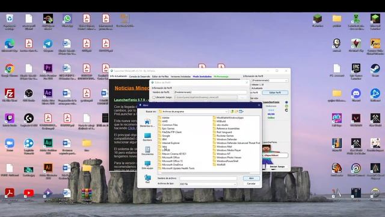Launch Ubisoft Connect from the desktop
The width and height of the screenshot is (385, 217).
point(356,170)
